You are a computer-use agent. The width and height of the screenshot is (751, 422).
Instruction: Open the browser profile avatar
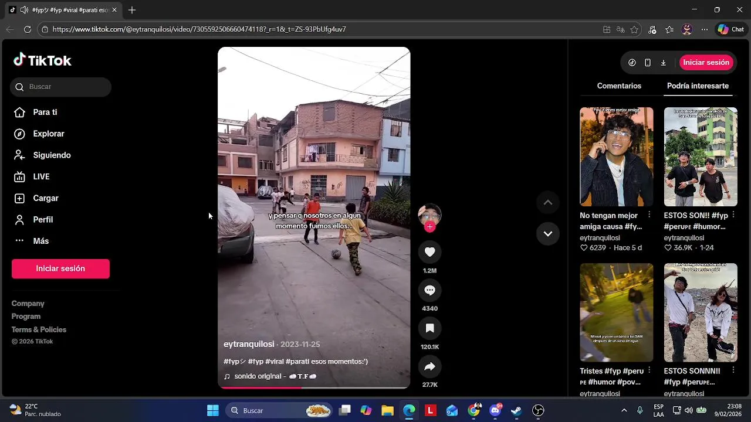tap(687, 29)
